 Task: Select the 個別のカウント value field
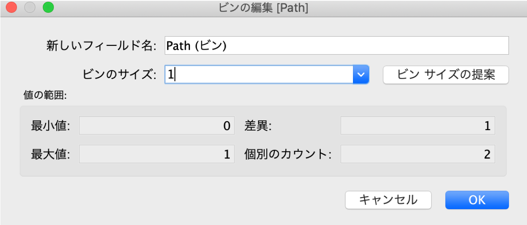click(417, 154)
